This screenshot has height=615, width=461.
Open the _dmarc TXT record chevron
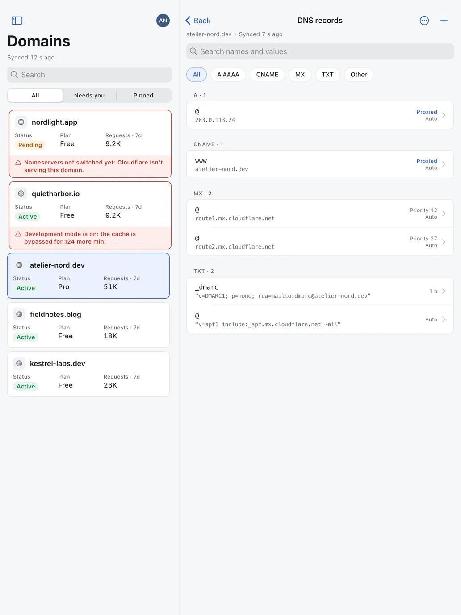click(x=444, y=291)
